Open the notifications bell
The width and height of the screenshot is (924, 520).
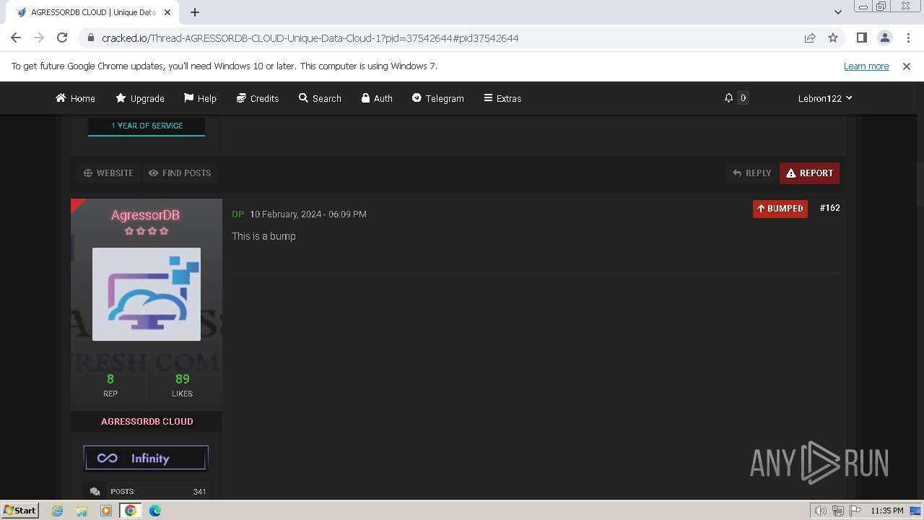point(729,98)
